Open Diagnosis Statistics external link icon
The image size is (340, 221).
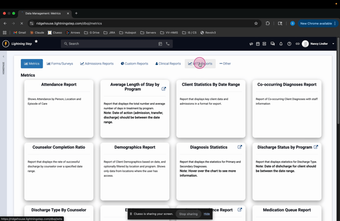tap(240, 147)
